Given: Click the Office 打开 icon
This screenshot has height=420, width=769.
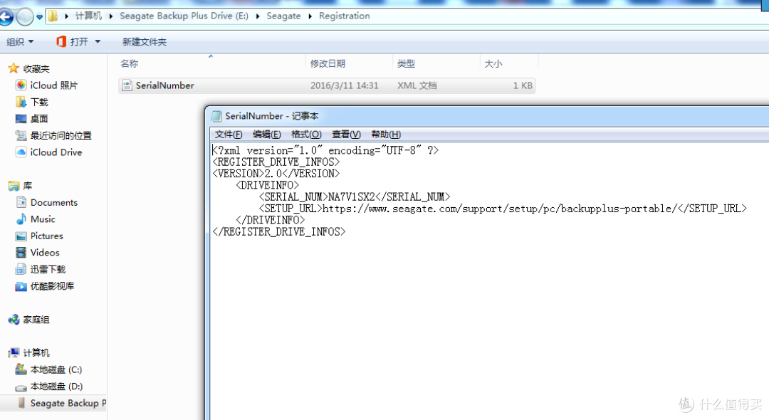Looking at the screenshot, I should 61,42.
